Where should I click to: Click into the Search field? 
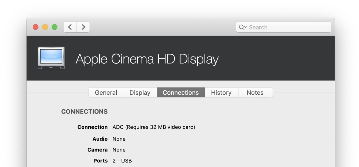pos(283,27)
